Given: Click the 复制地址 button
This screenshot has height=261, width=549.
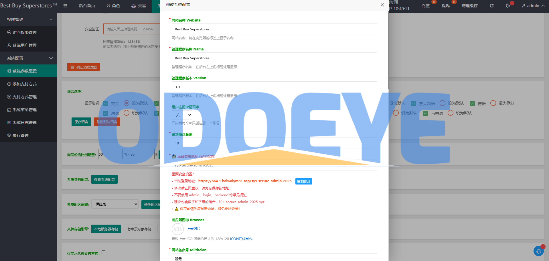Looking at the screenshot, I should pos(303,181).
